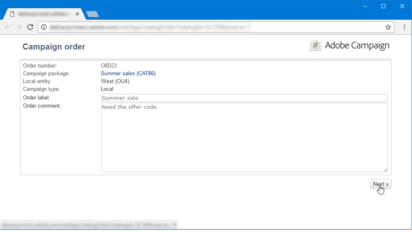
Task: Click the Local campaign type value
Action: [x=107, y=89]
